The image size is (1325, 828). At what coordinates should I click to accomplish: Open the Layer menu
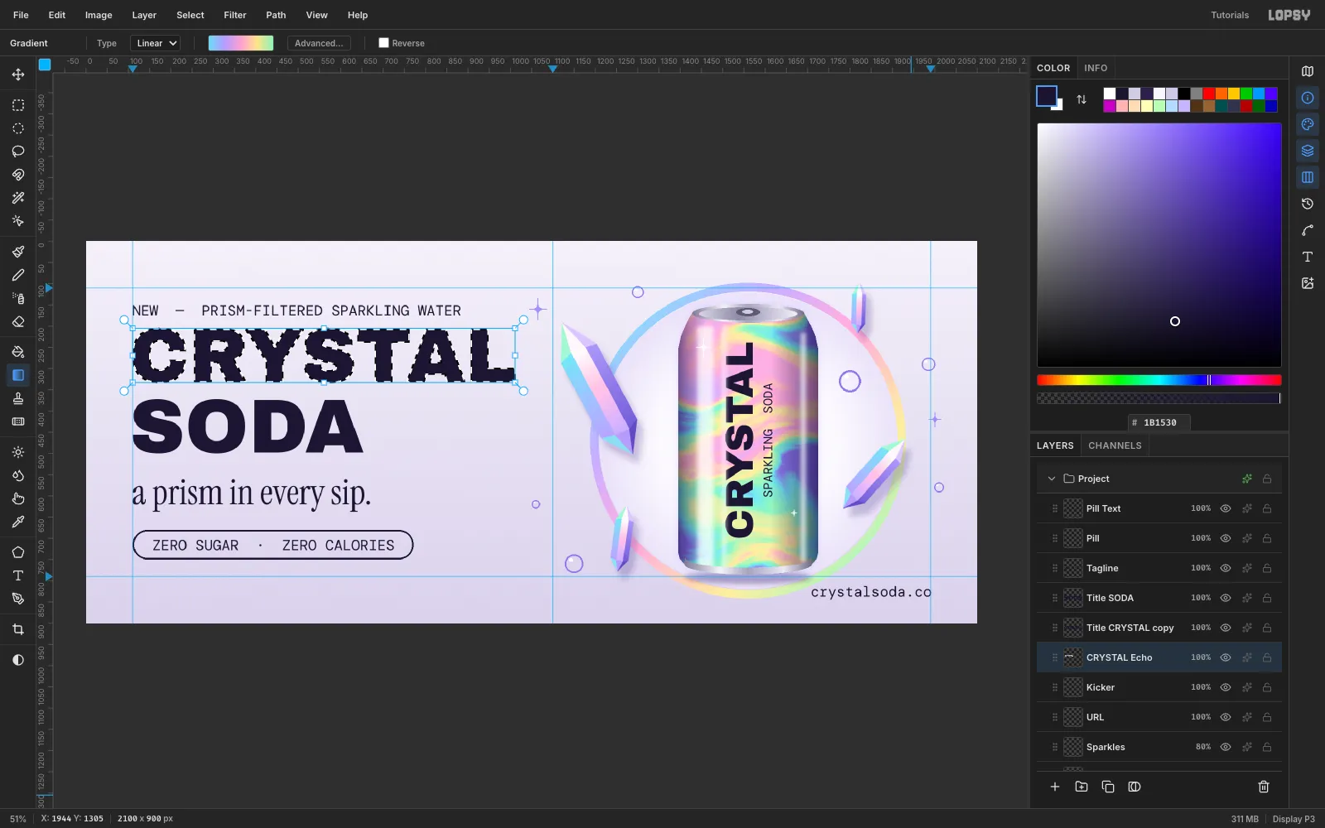point(144,15)
